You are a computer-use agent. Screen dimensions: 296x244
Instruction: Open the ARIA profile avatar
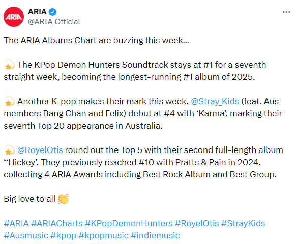click(14, 17)
